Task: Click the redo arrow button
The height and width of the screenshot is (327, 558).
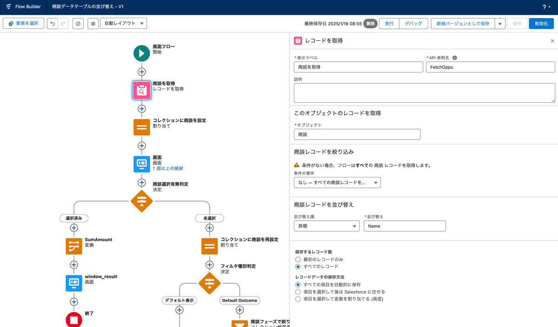Action: 64,23
